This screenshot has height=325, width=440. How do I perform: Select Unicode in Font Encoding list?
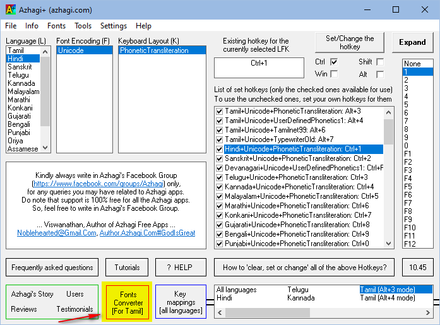point(85,50)
